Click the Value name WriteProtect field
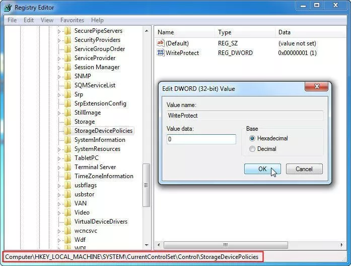Image resolution: width=351 pixels, height=266 pixels. (x=245, y=116)
